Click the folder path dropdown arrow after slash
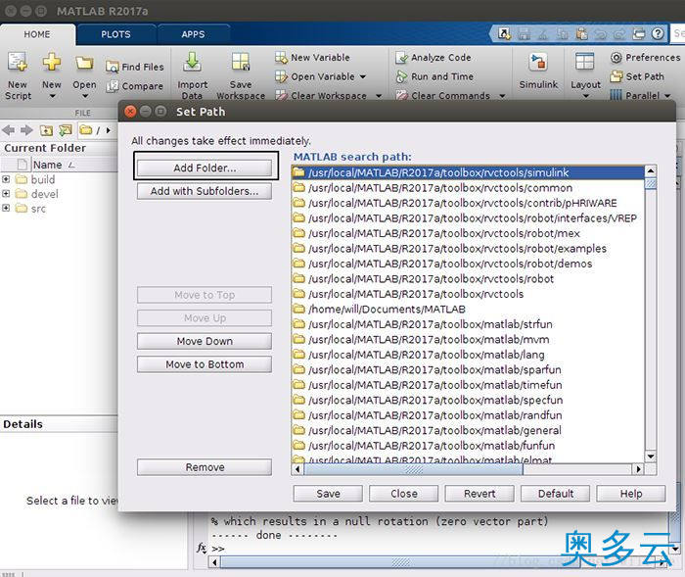Image resolution: width=685 pixels, height=577 pixels. pyautogui.click(x=108, y=130)
